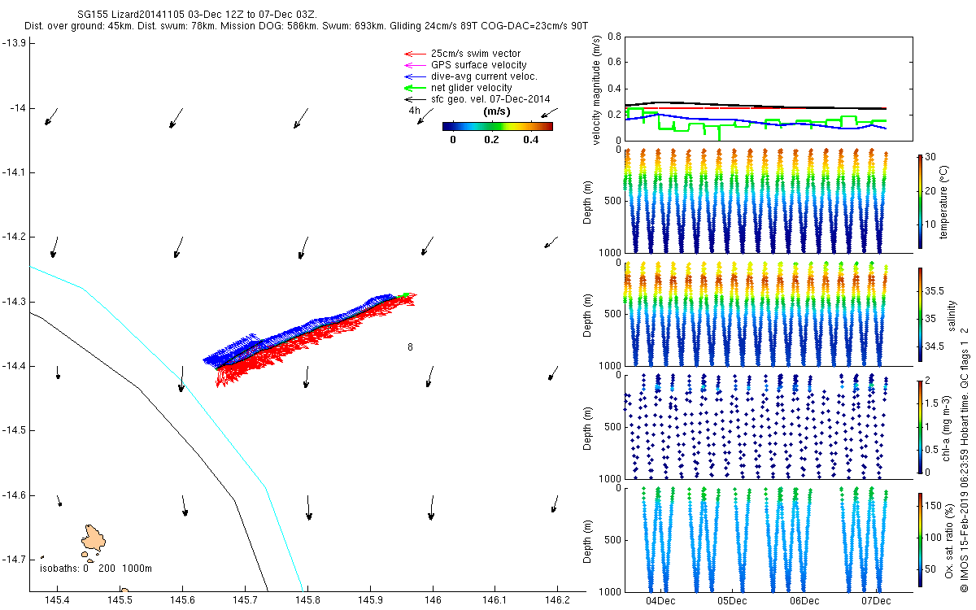Click the orange island shape on the map

(x=94, y=538)
